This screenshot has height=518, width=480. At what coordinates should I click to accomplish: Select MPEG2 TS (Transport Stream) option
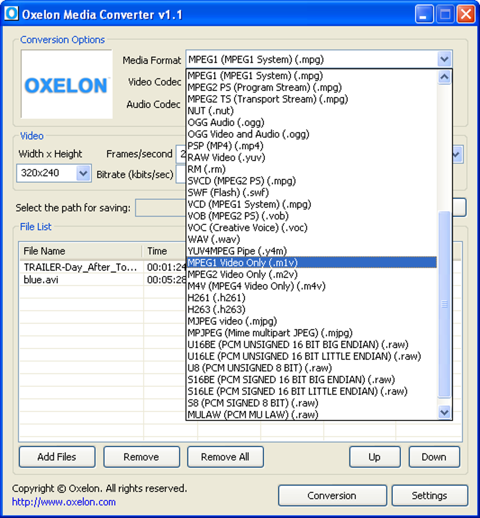pyautogui.click(x=312, y=99)
